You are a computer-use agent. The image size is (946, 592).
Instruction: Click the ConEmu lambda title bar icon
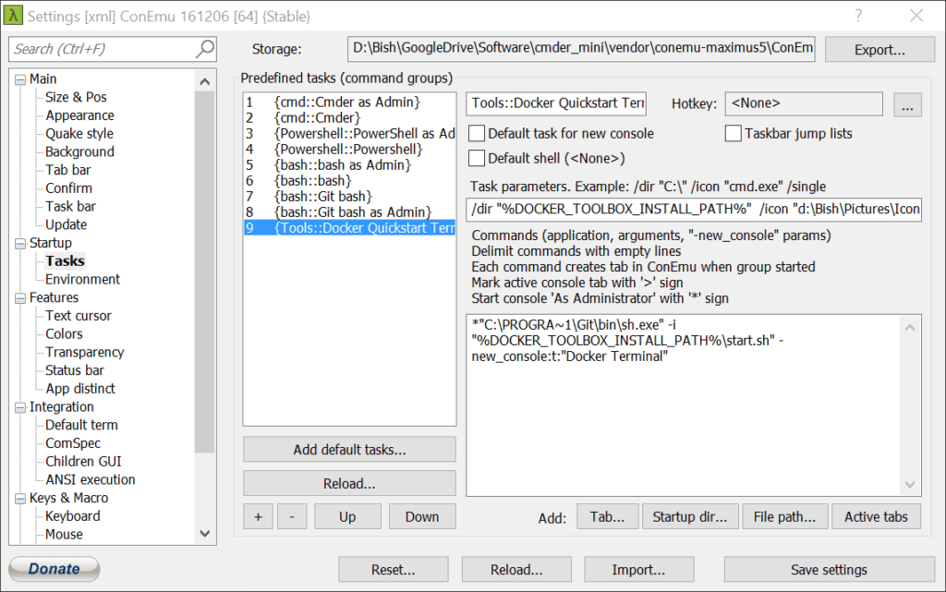tap(13, 16)
